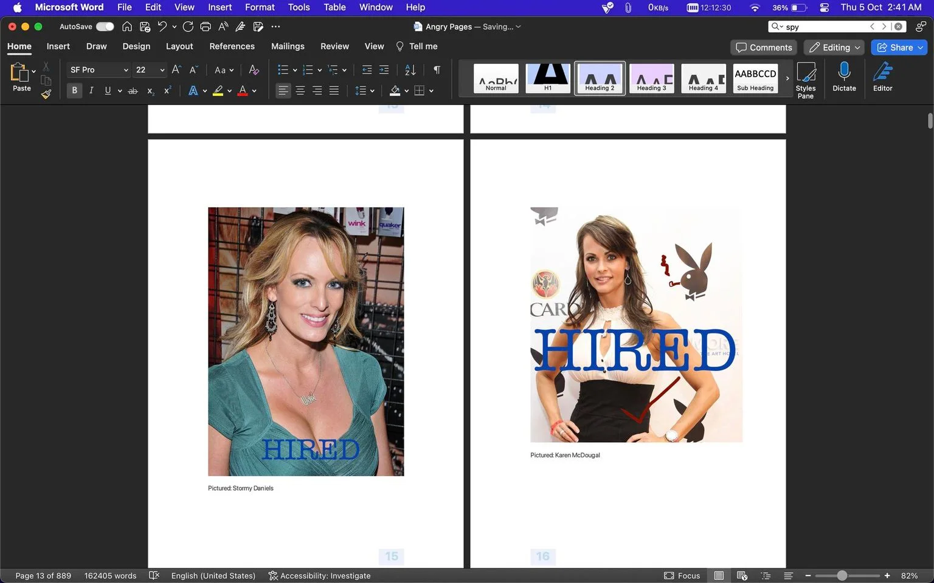Open the SF Pro font name dropdown
934x583 pixels.
pos(126,70)
